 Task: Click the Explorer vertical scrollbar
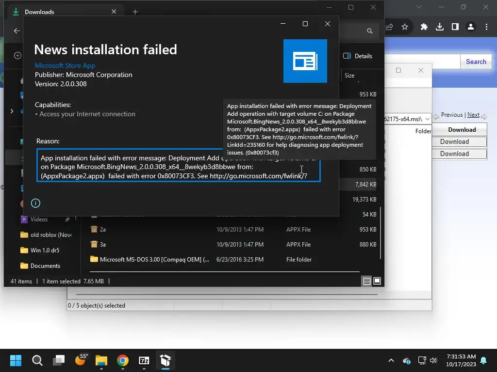coord(381,233)
